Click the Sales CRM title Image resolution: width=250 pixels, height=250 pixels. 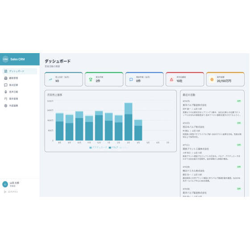click(17, 59)
